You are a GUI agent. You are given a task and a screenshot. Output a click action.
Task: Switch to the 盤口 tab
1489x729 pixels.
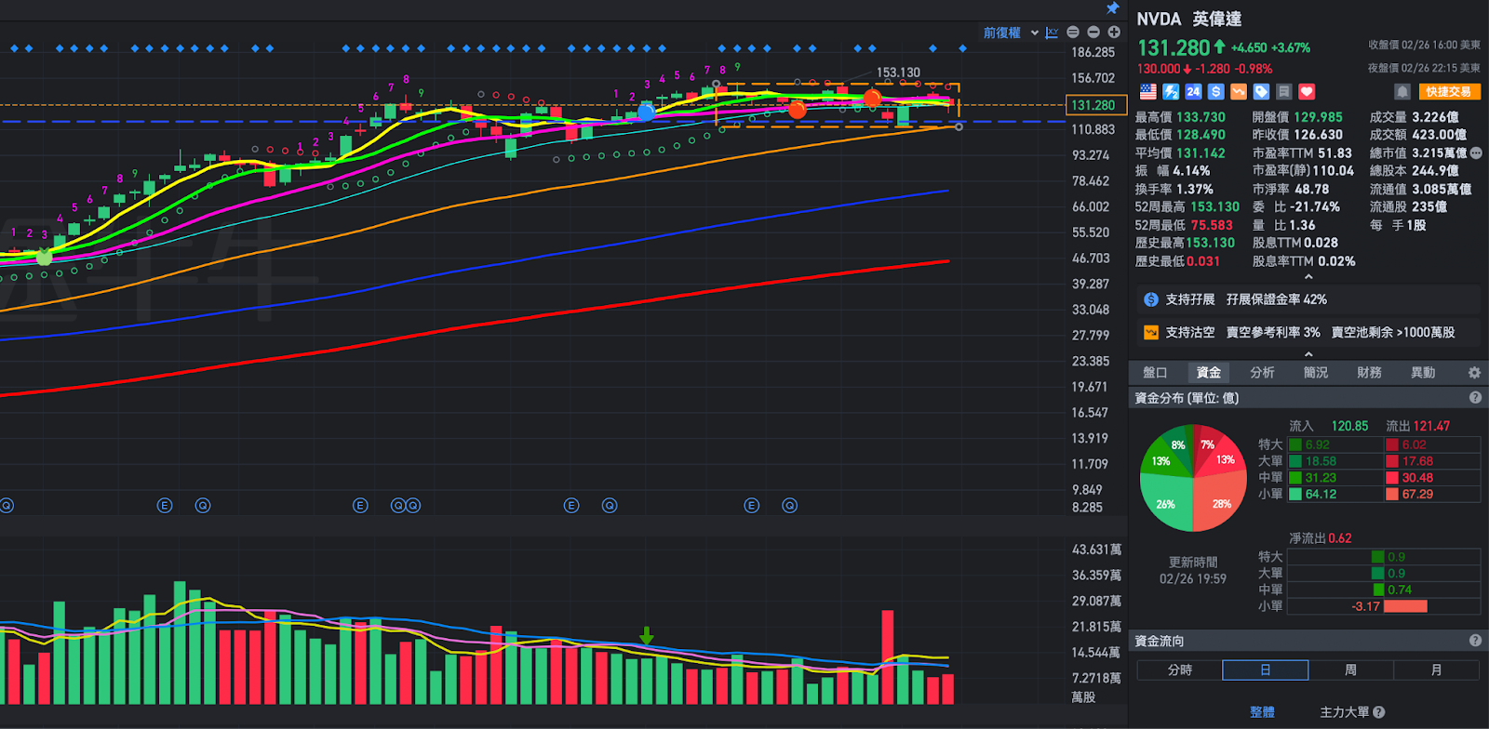point(1155,373)
